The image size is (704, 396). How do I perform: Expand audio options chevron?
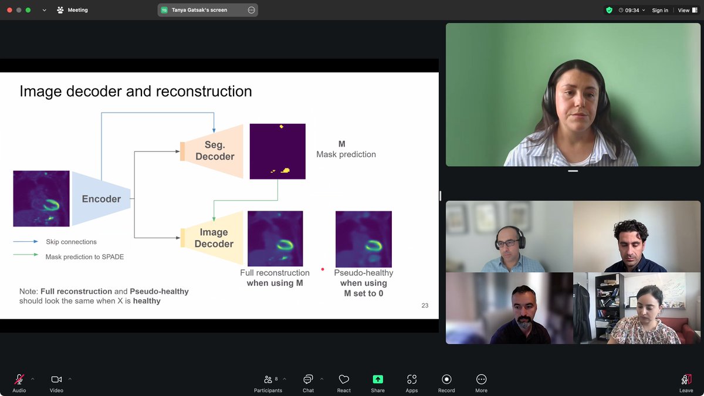(33, 379)
